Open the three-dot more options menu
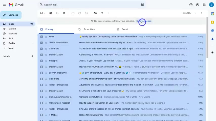 point(108,13)
